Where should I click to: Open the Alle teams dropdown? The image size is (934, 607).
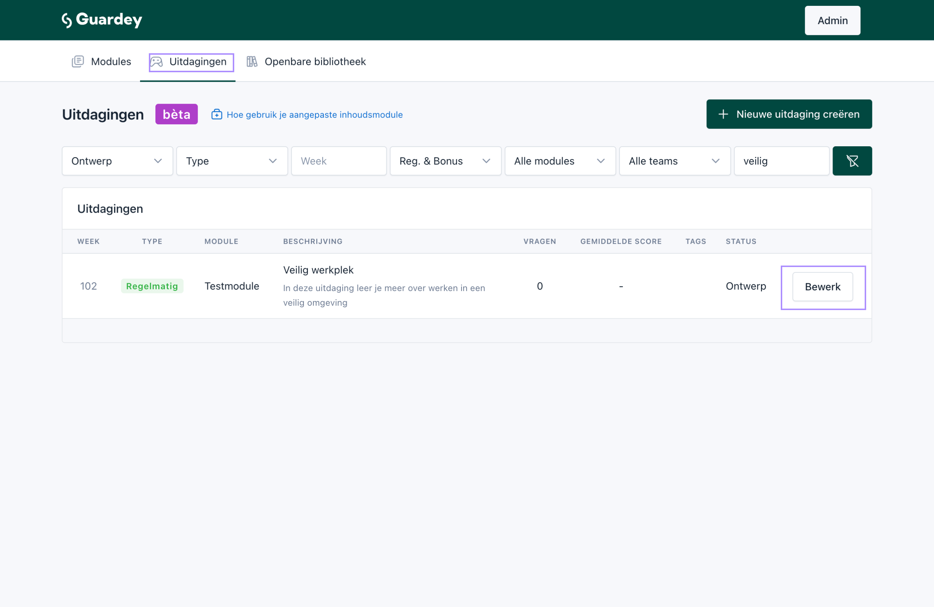[674, 161]
